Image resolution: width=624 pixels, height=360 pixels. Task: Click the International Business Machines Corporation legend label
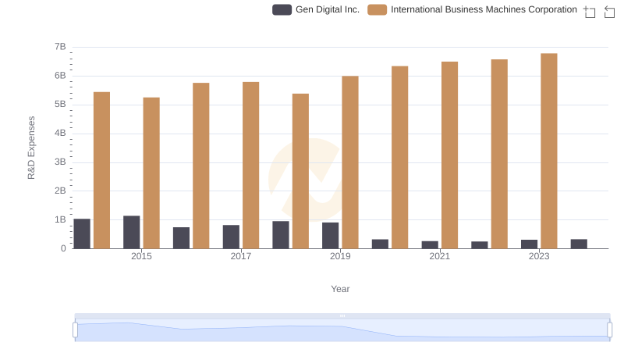484,9
